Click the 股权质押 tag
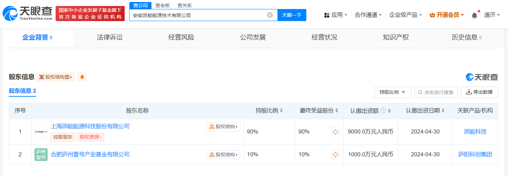 pyautogui.click(x=90, y=137)
